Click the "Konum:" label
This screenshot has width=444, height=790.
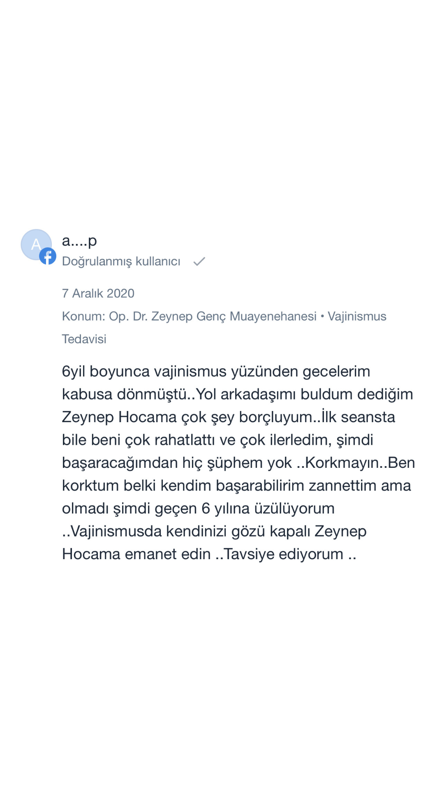tap(83, 316)
